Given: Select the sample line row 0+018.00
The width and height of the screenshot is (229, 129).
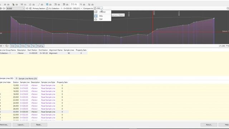Looking at the screenshot, I should pos(34,94).
